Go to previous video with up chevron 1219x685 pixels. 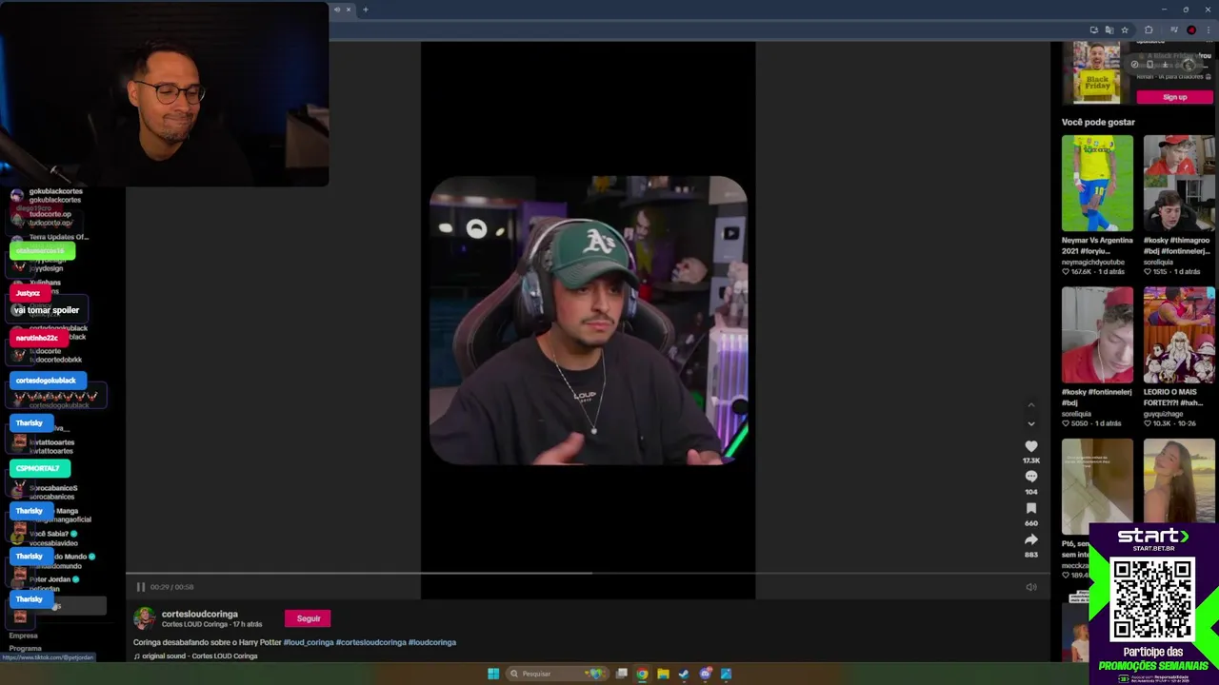[x=1030, y=405]
